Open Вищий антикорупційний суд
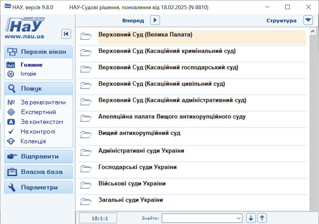The height and width of the screenshot is (224, 319). [139, 133]
